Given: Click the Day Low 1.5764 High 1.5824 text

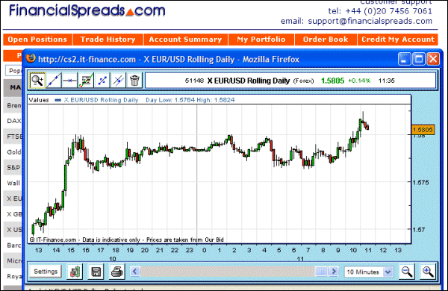Looking at the screenshot, I should tap(190, 100).
